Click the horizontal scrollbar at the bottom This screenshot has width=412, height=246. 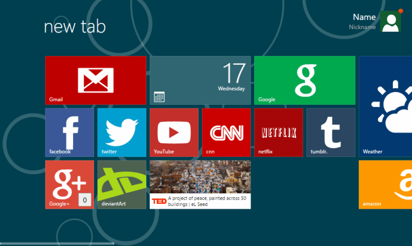click(x=57, y=244)
